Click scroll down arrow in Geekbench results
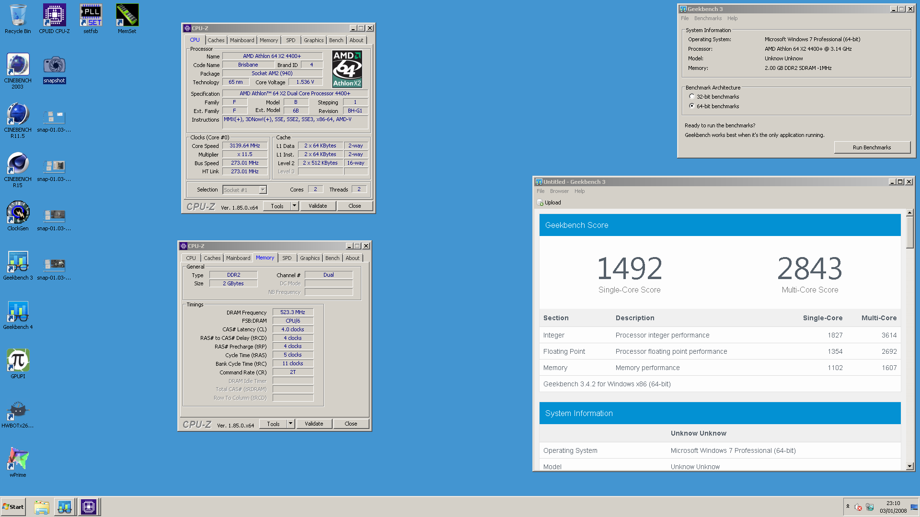The image size is (920, 517). (909, 466)
